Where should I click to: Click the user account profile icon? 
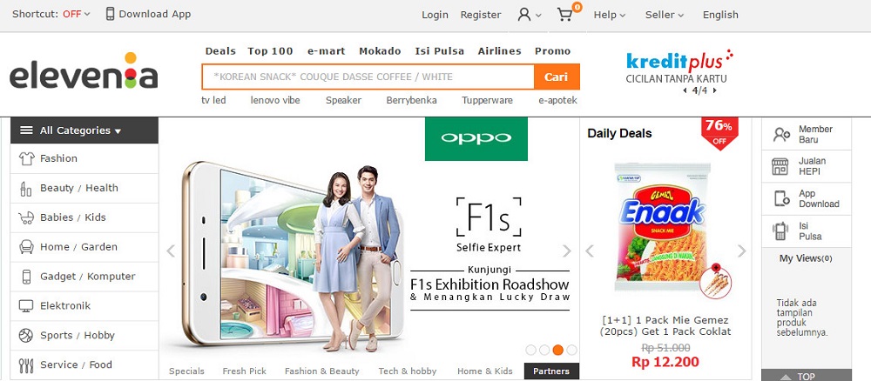(x=524, y=15)
